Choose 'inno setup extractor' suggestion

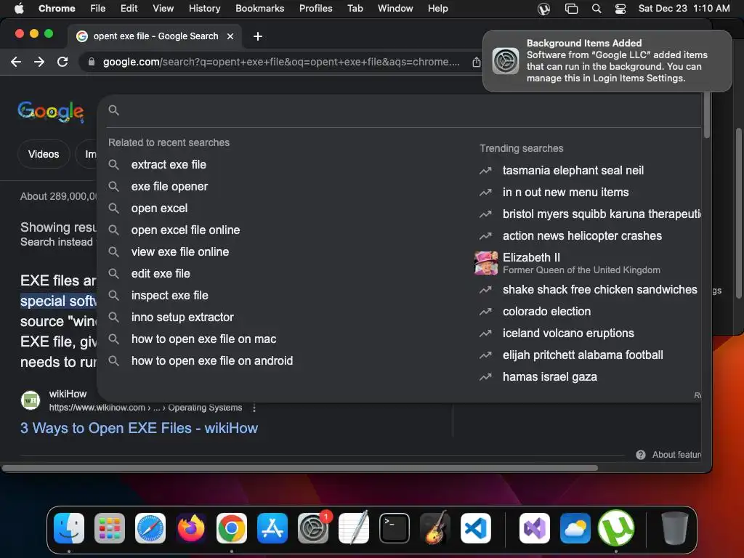coord(182,317)
